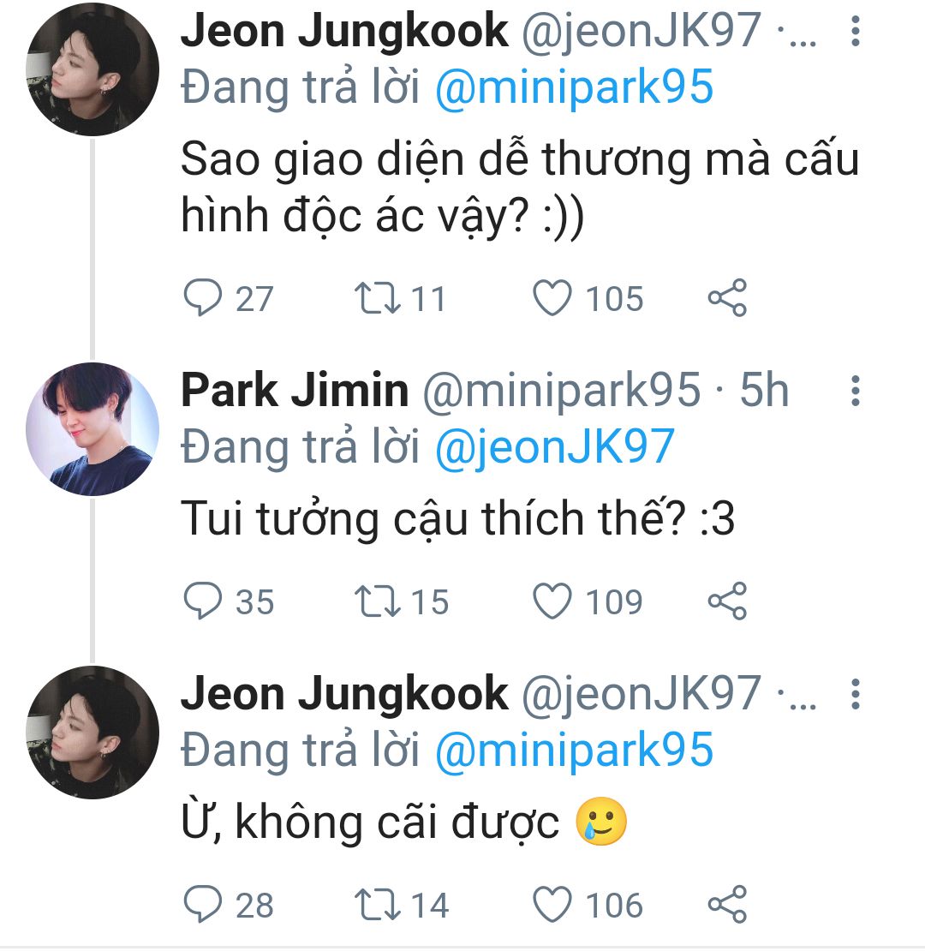Share the "Sao giao diện dễ thương" tweet
The height and width of the screenshot is (951, 925).
point(728,298)
